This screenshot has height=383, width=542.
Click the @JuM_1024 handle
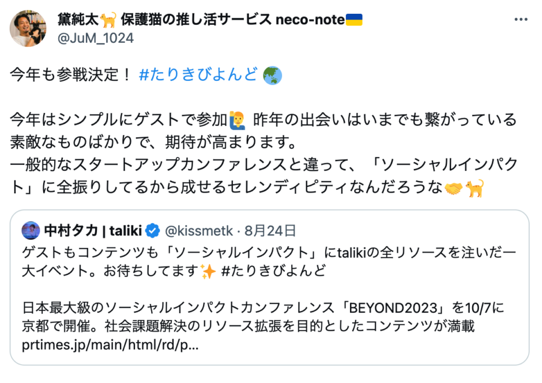click(x=96, y=38)
